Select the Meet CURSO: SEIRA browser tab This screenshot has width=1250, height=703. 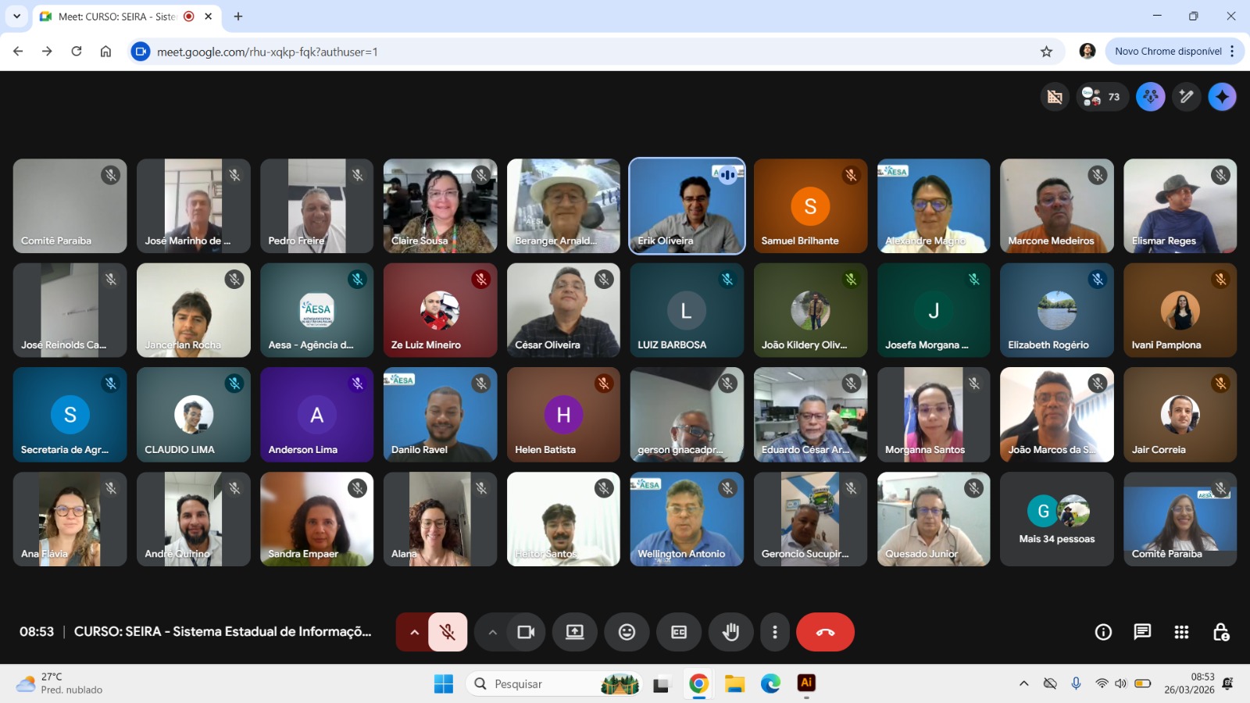coord(117,16)
